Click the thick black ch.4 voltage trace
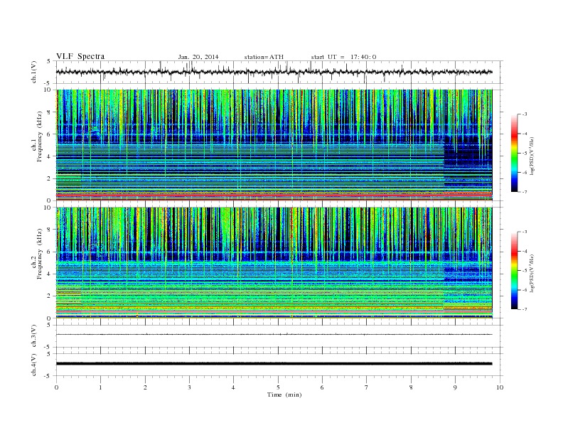Screen dimensions: 563x435 point(274,364)
